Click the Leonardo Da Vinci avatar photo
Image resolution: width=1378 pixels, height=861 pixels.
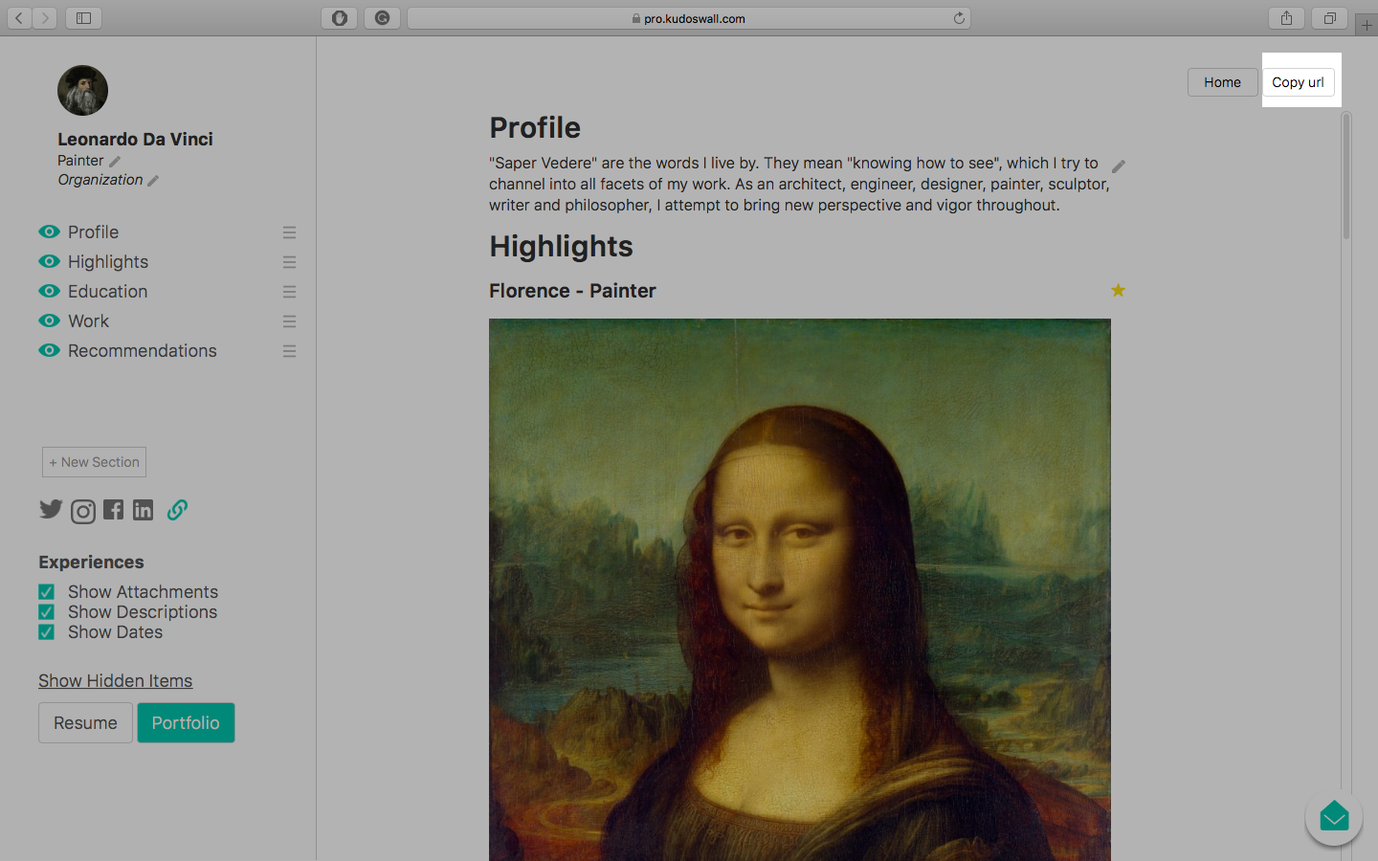pyautogui.click(x=82, y=91)
